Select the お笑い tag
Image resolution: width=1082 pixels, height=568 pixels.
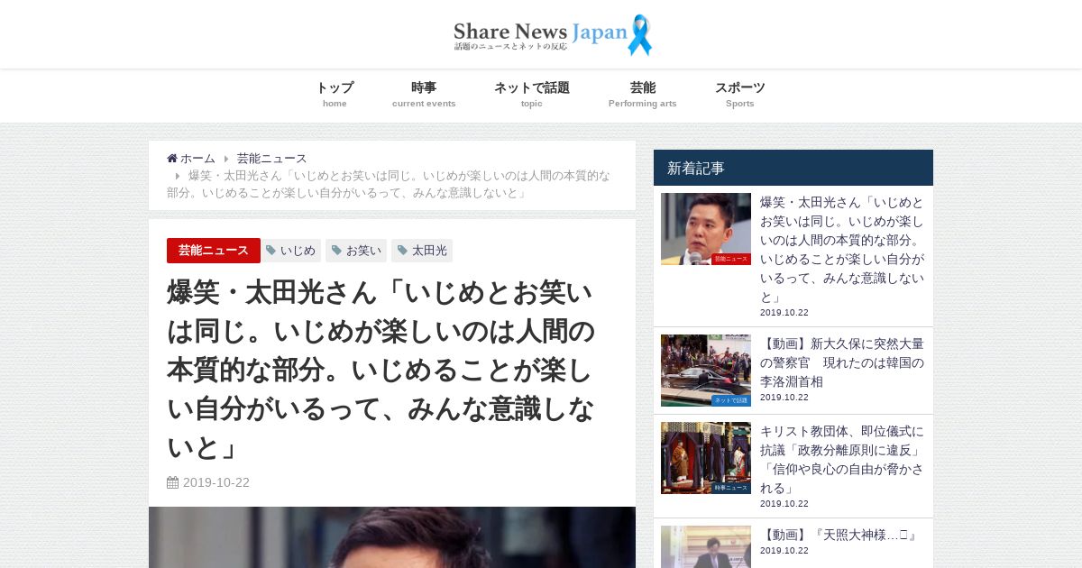356,251
